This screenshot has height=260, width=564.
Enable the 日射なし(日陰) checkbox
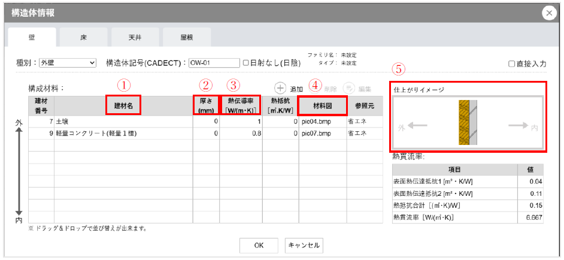pos(245,62)
